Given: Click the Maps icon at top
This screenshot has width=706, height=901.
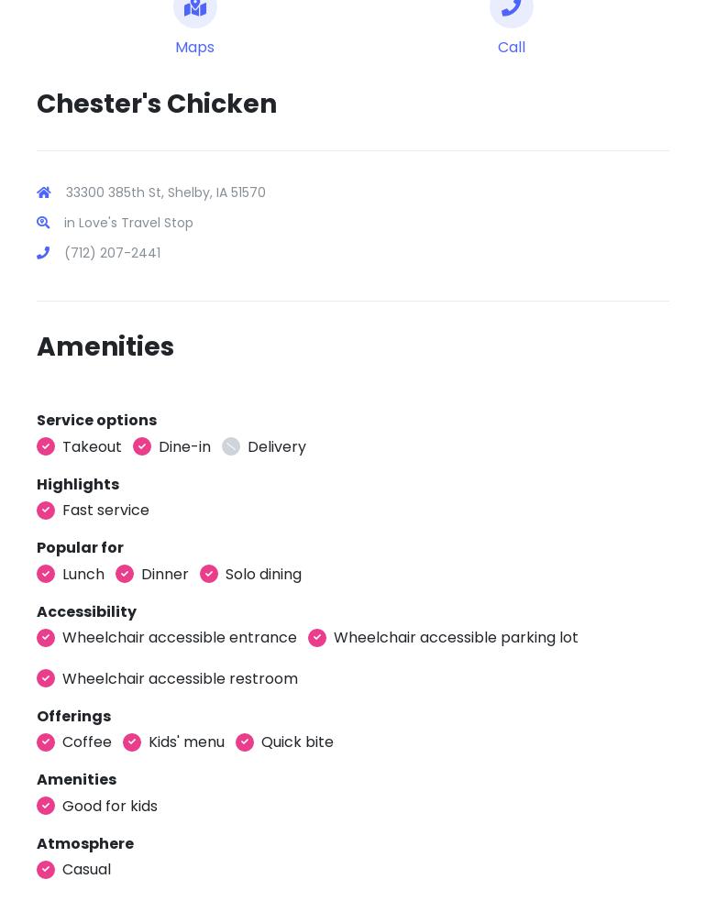Looking at the screenshot, I should pos(195,8).
